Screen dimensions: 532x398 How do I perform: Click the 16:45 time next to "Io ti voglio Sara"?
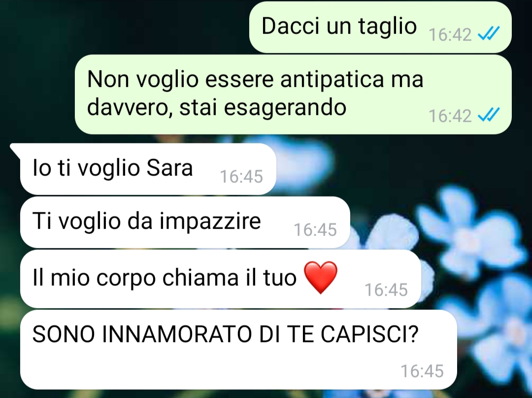click(x=241, y=176)
